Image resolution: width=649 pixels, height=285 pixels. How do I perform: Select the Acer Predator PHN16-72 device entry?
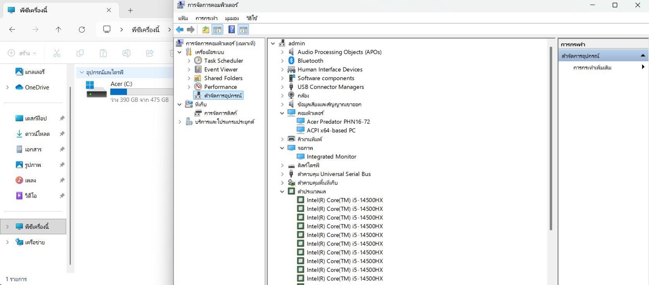point(338,122)
